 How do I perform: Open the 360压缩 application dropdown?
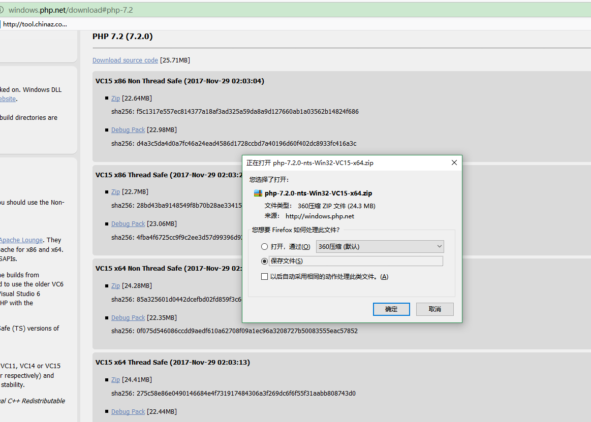click(x=380, y=247)
